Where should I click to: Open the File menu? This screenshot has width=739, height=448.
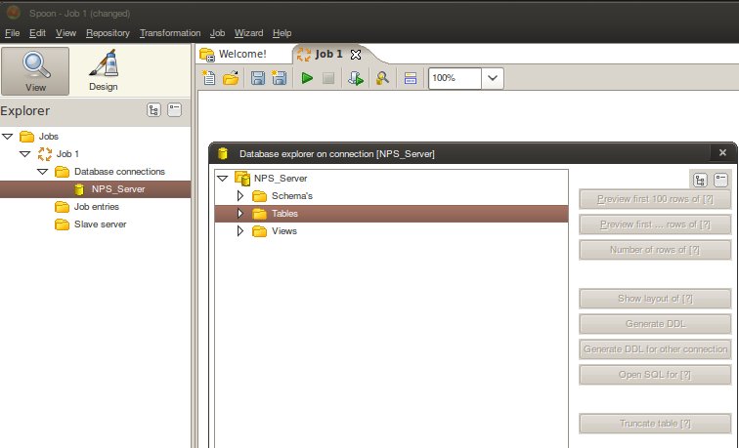(x=13, y=33)
